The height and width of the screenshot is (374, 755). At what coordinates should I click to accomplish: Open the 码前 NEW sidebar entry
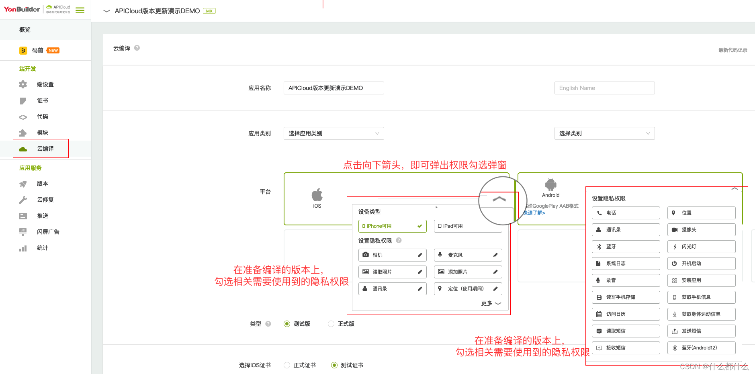tap(45, 50)
